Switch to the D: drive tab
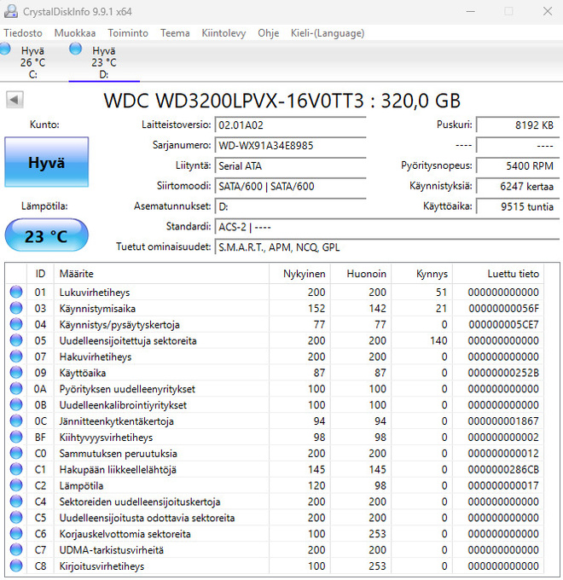Image resolution: width=563 pixels, height=580 pixels. [x=104, y=61]
